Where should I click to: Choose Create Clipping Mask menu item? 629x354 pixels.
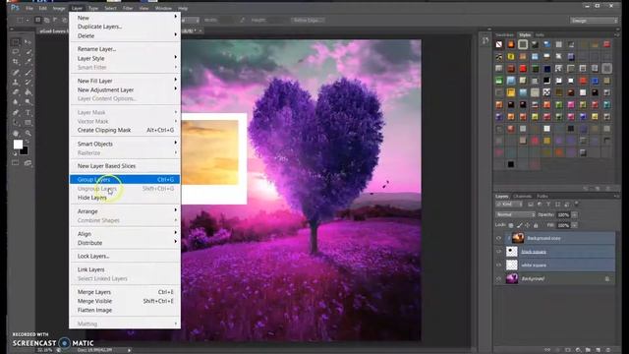coord(125,130)
